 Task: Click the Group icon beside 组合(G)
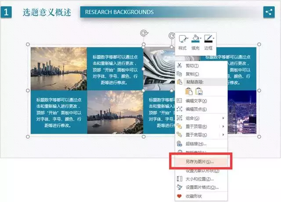[180, 118]
